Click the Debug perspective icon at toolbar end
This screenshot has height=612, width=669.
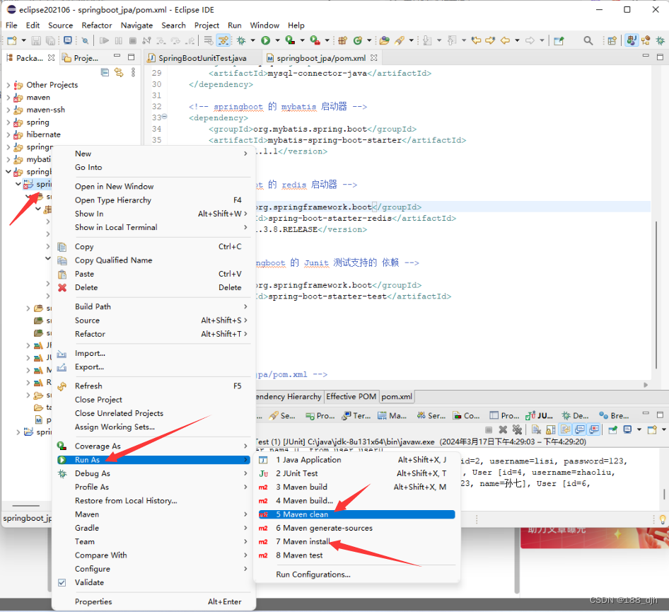[x=660, y=40]
